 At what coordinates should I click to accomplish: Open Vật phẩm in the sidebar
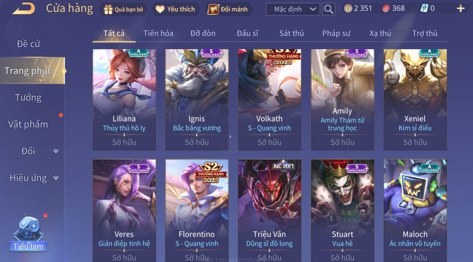tap(28, 124)
